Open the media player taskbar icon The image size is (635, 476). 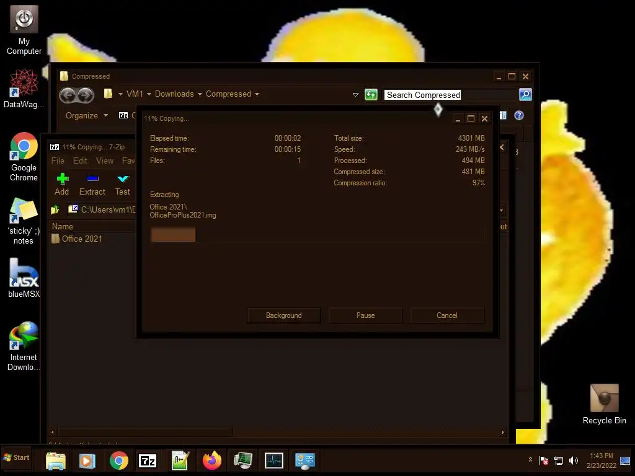pyautogui.click(x=87, y=461)
